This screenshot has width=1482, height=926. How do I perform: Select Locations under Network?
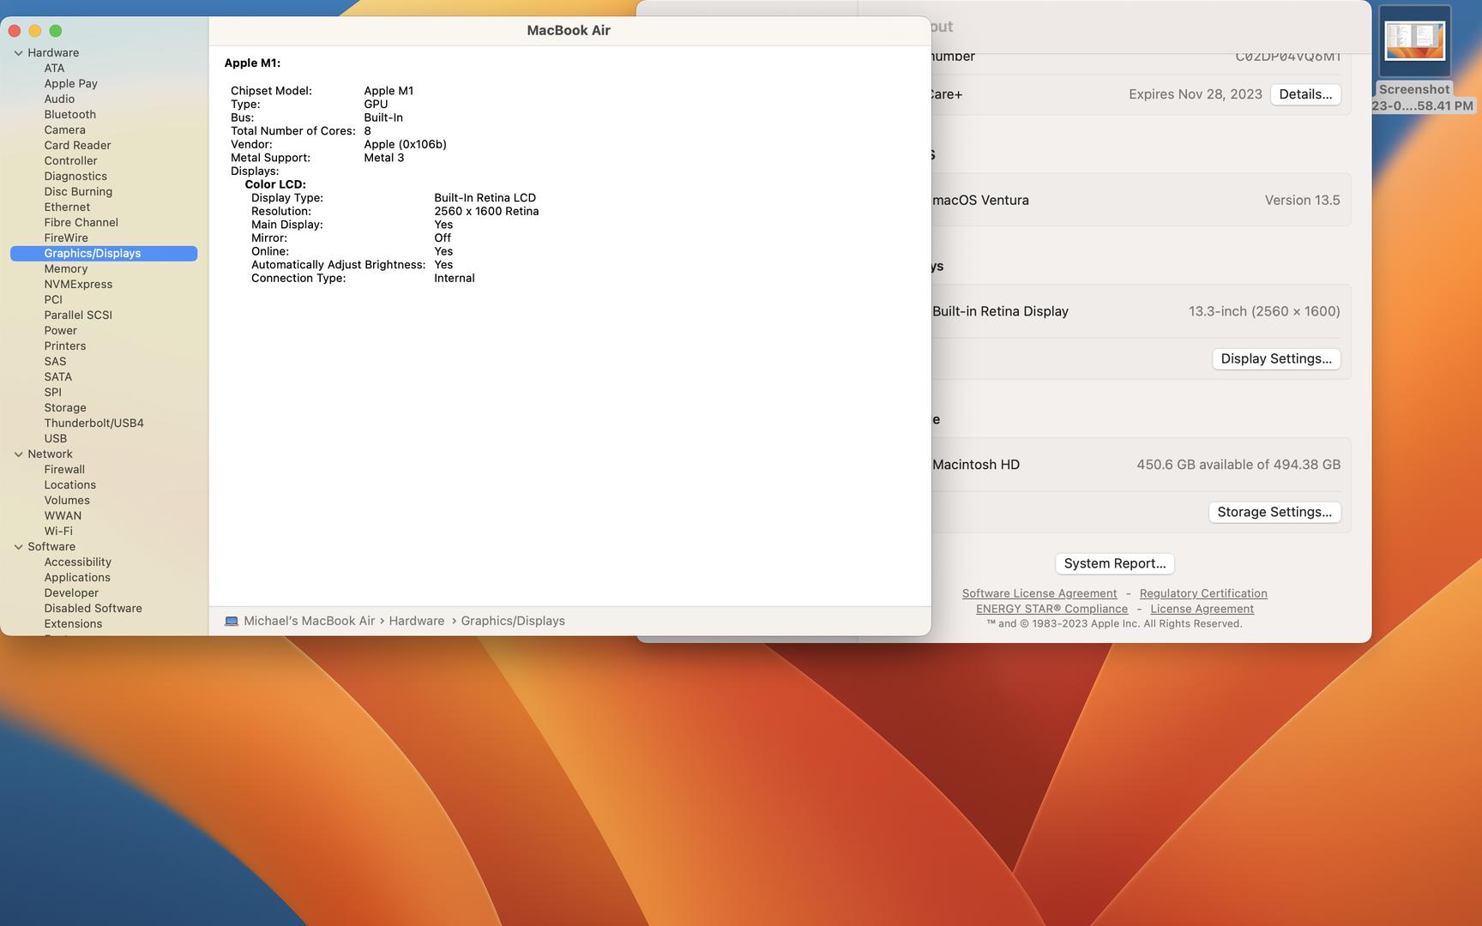pos(69,485)
